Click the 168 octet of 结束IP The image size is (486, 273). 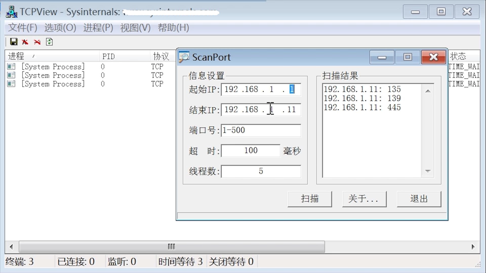(251, 110)
